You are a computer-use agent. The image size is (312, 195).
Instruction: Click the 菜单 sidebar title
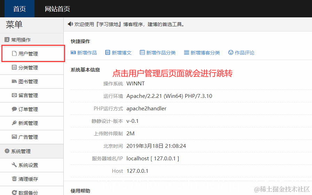(14, 25)
